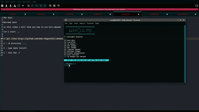Click 'Browser anonymization' in terminal list
The width and height of the screenshot is (199, 112).
click(76, 53)
